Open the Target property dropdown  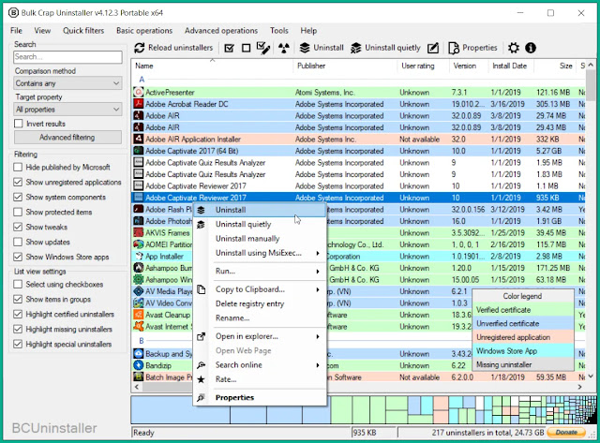coord(68,110)
